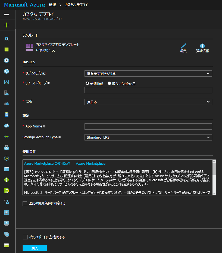Image resolution: width=222 pixels, height=253 pixels.
Task: Click info icon next to App Name
Action: pos(44,126)
